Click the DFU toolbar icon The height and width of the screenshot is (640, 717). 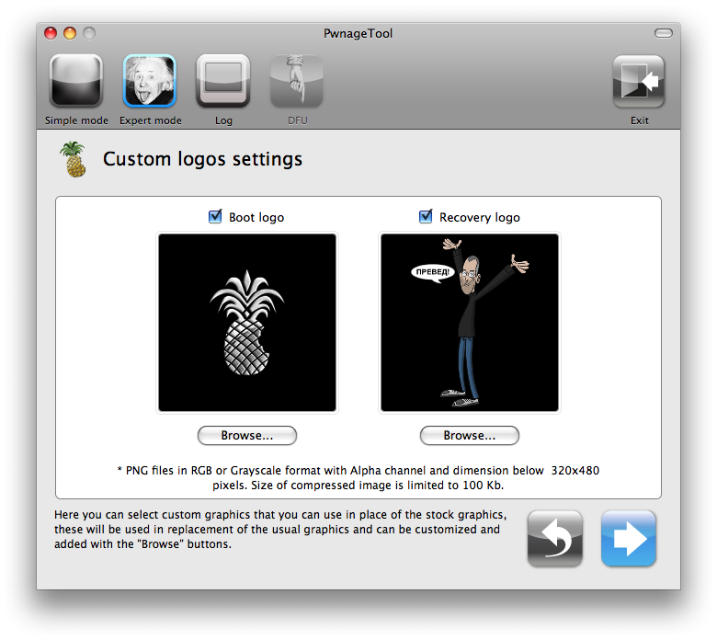pos(296,82)
